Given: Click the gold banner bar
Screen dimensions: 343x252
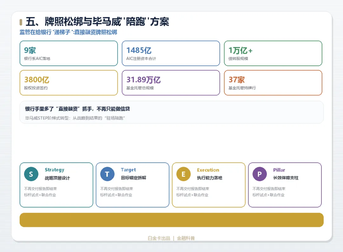Looking at the screenshot, I should pos(171,220).
